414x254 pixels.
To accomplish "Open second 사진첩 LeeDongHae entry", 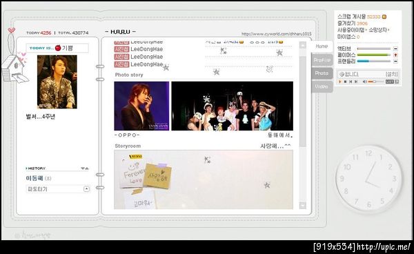I will tap(139, 49).
